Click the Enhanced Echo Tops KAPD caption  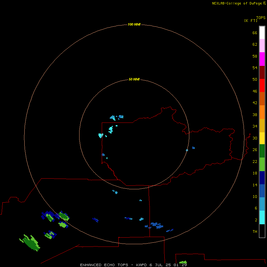click(x=133, y=265)
